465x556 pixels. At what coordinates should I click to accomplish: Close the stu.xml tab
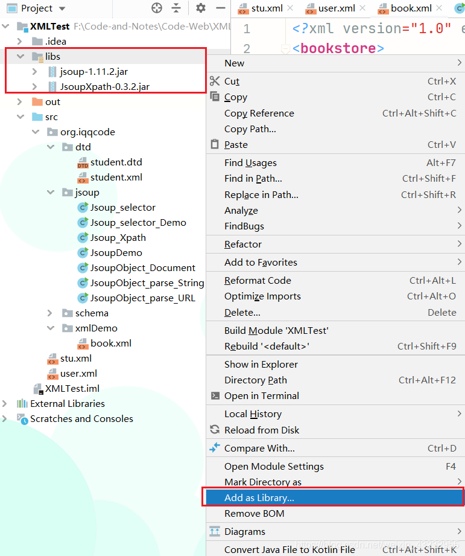coord(290,8)
